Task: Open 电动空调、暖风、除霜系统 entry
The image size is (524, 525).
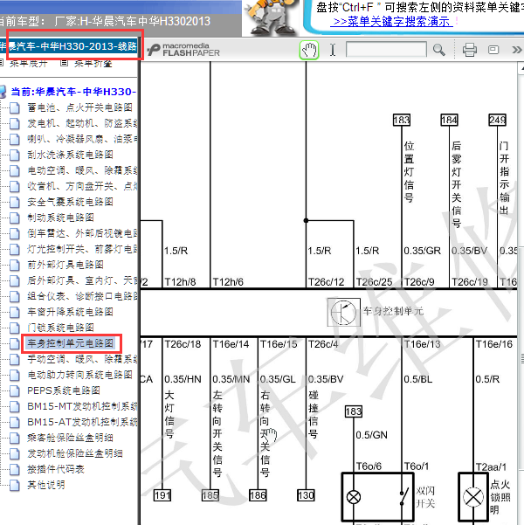Action: pos(82,170)
